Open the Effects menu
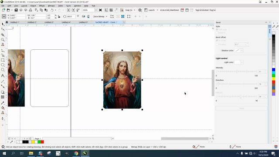Image resolution: width=279 pixels, height=157 pixels. [42, 6]
